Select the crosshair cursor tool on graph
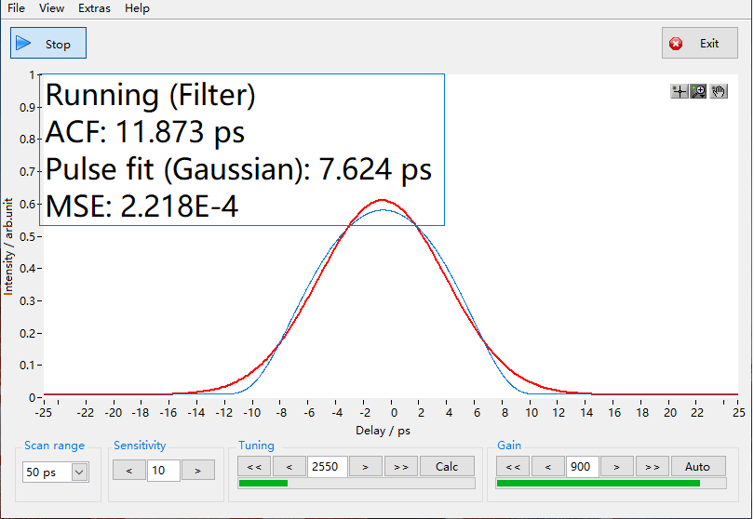Screen dimensions: 754x519 click(680, 91)
